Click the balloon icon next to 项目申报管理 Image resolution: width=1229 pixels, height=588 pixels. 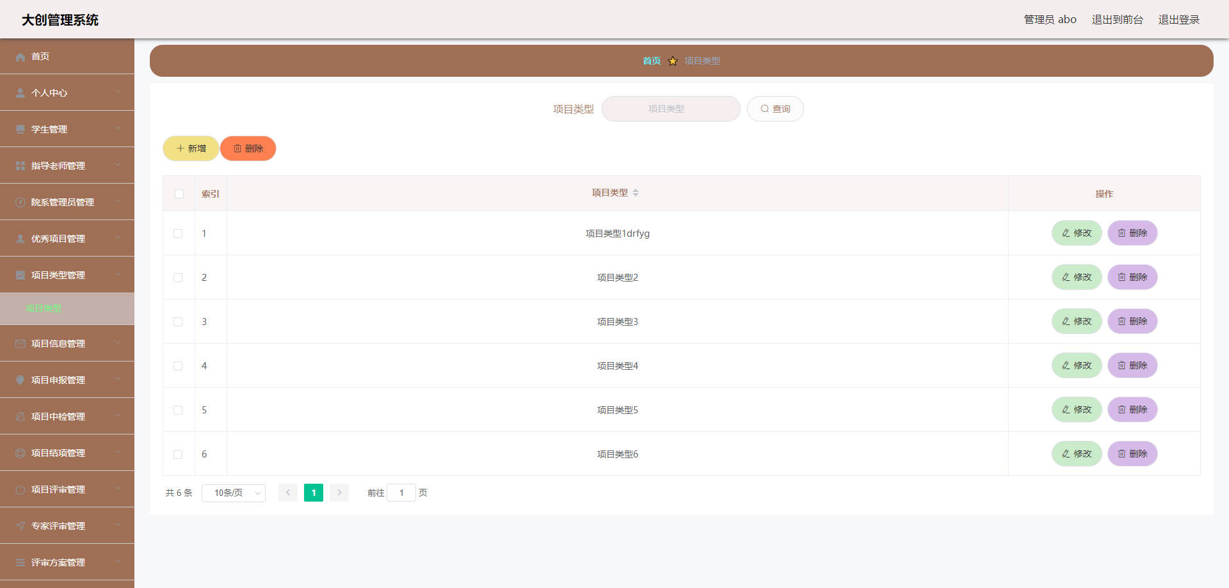coord(20,380)
